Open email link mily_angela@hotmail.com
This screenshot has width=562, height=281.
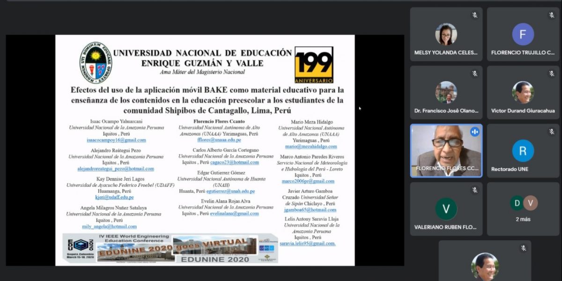point(109,226)
